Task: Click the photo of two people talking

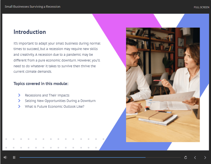Action: (163, 85)
